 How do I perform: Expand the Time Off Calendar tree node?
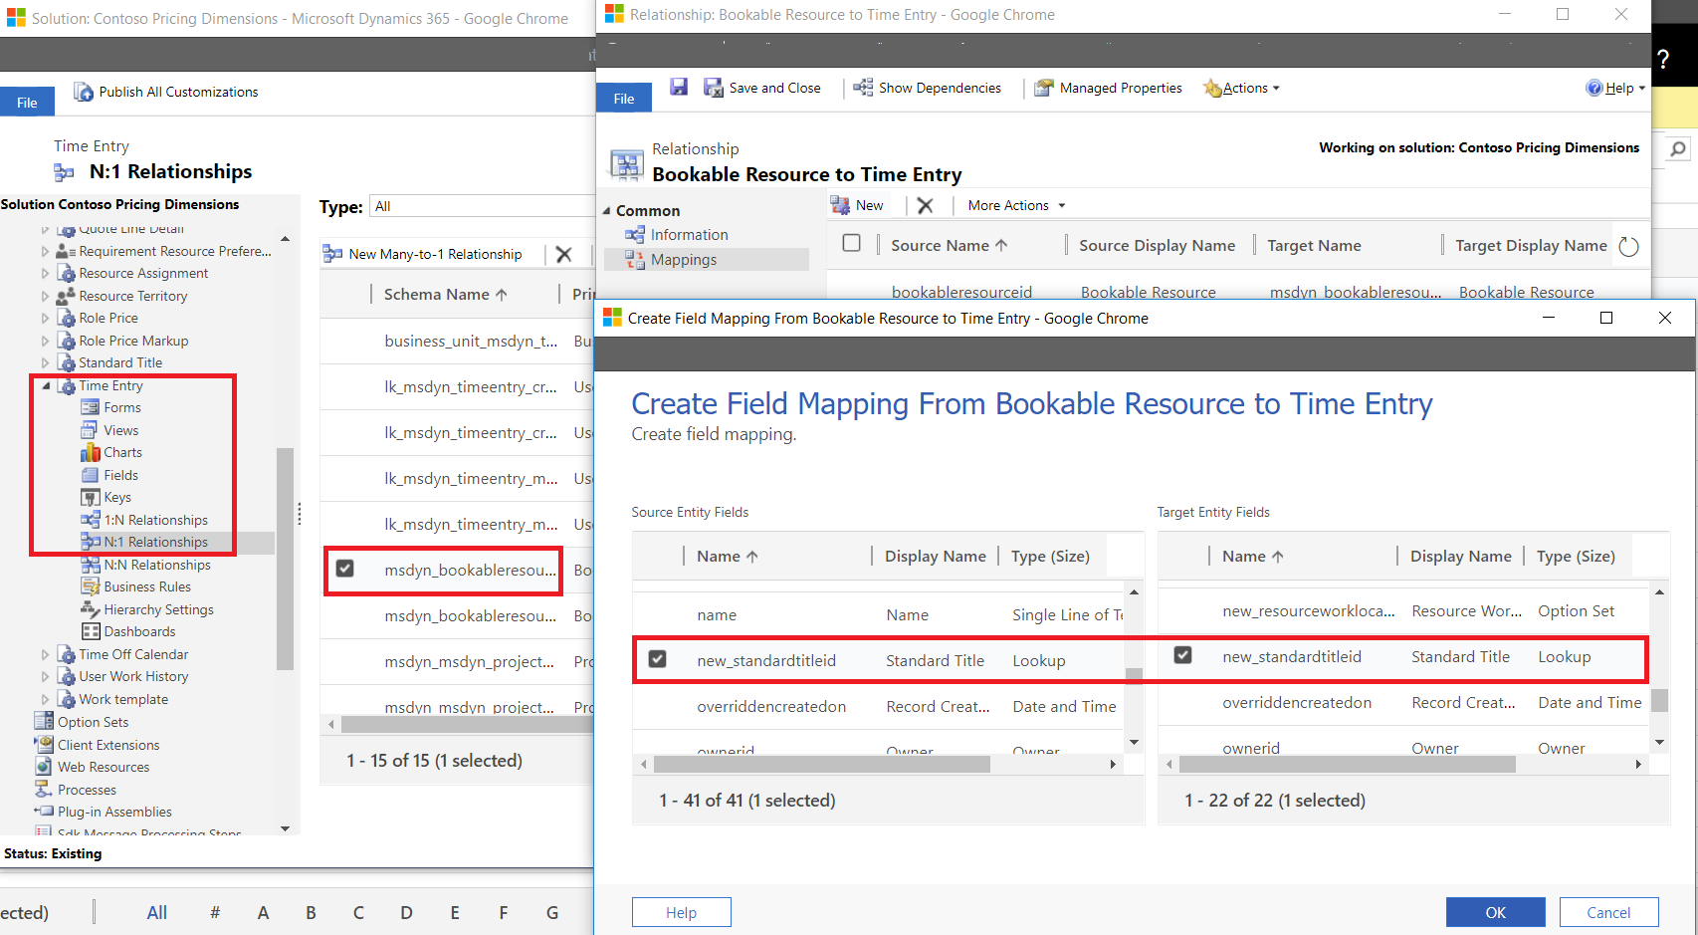pos(45,654)
